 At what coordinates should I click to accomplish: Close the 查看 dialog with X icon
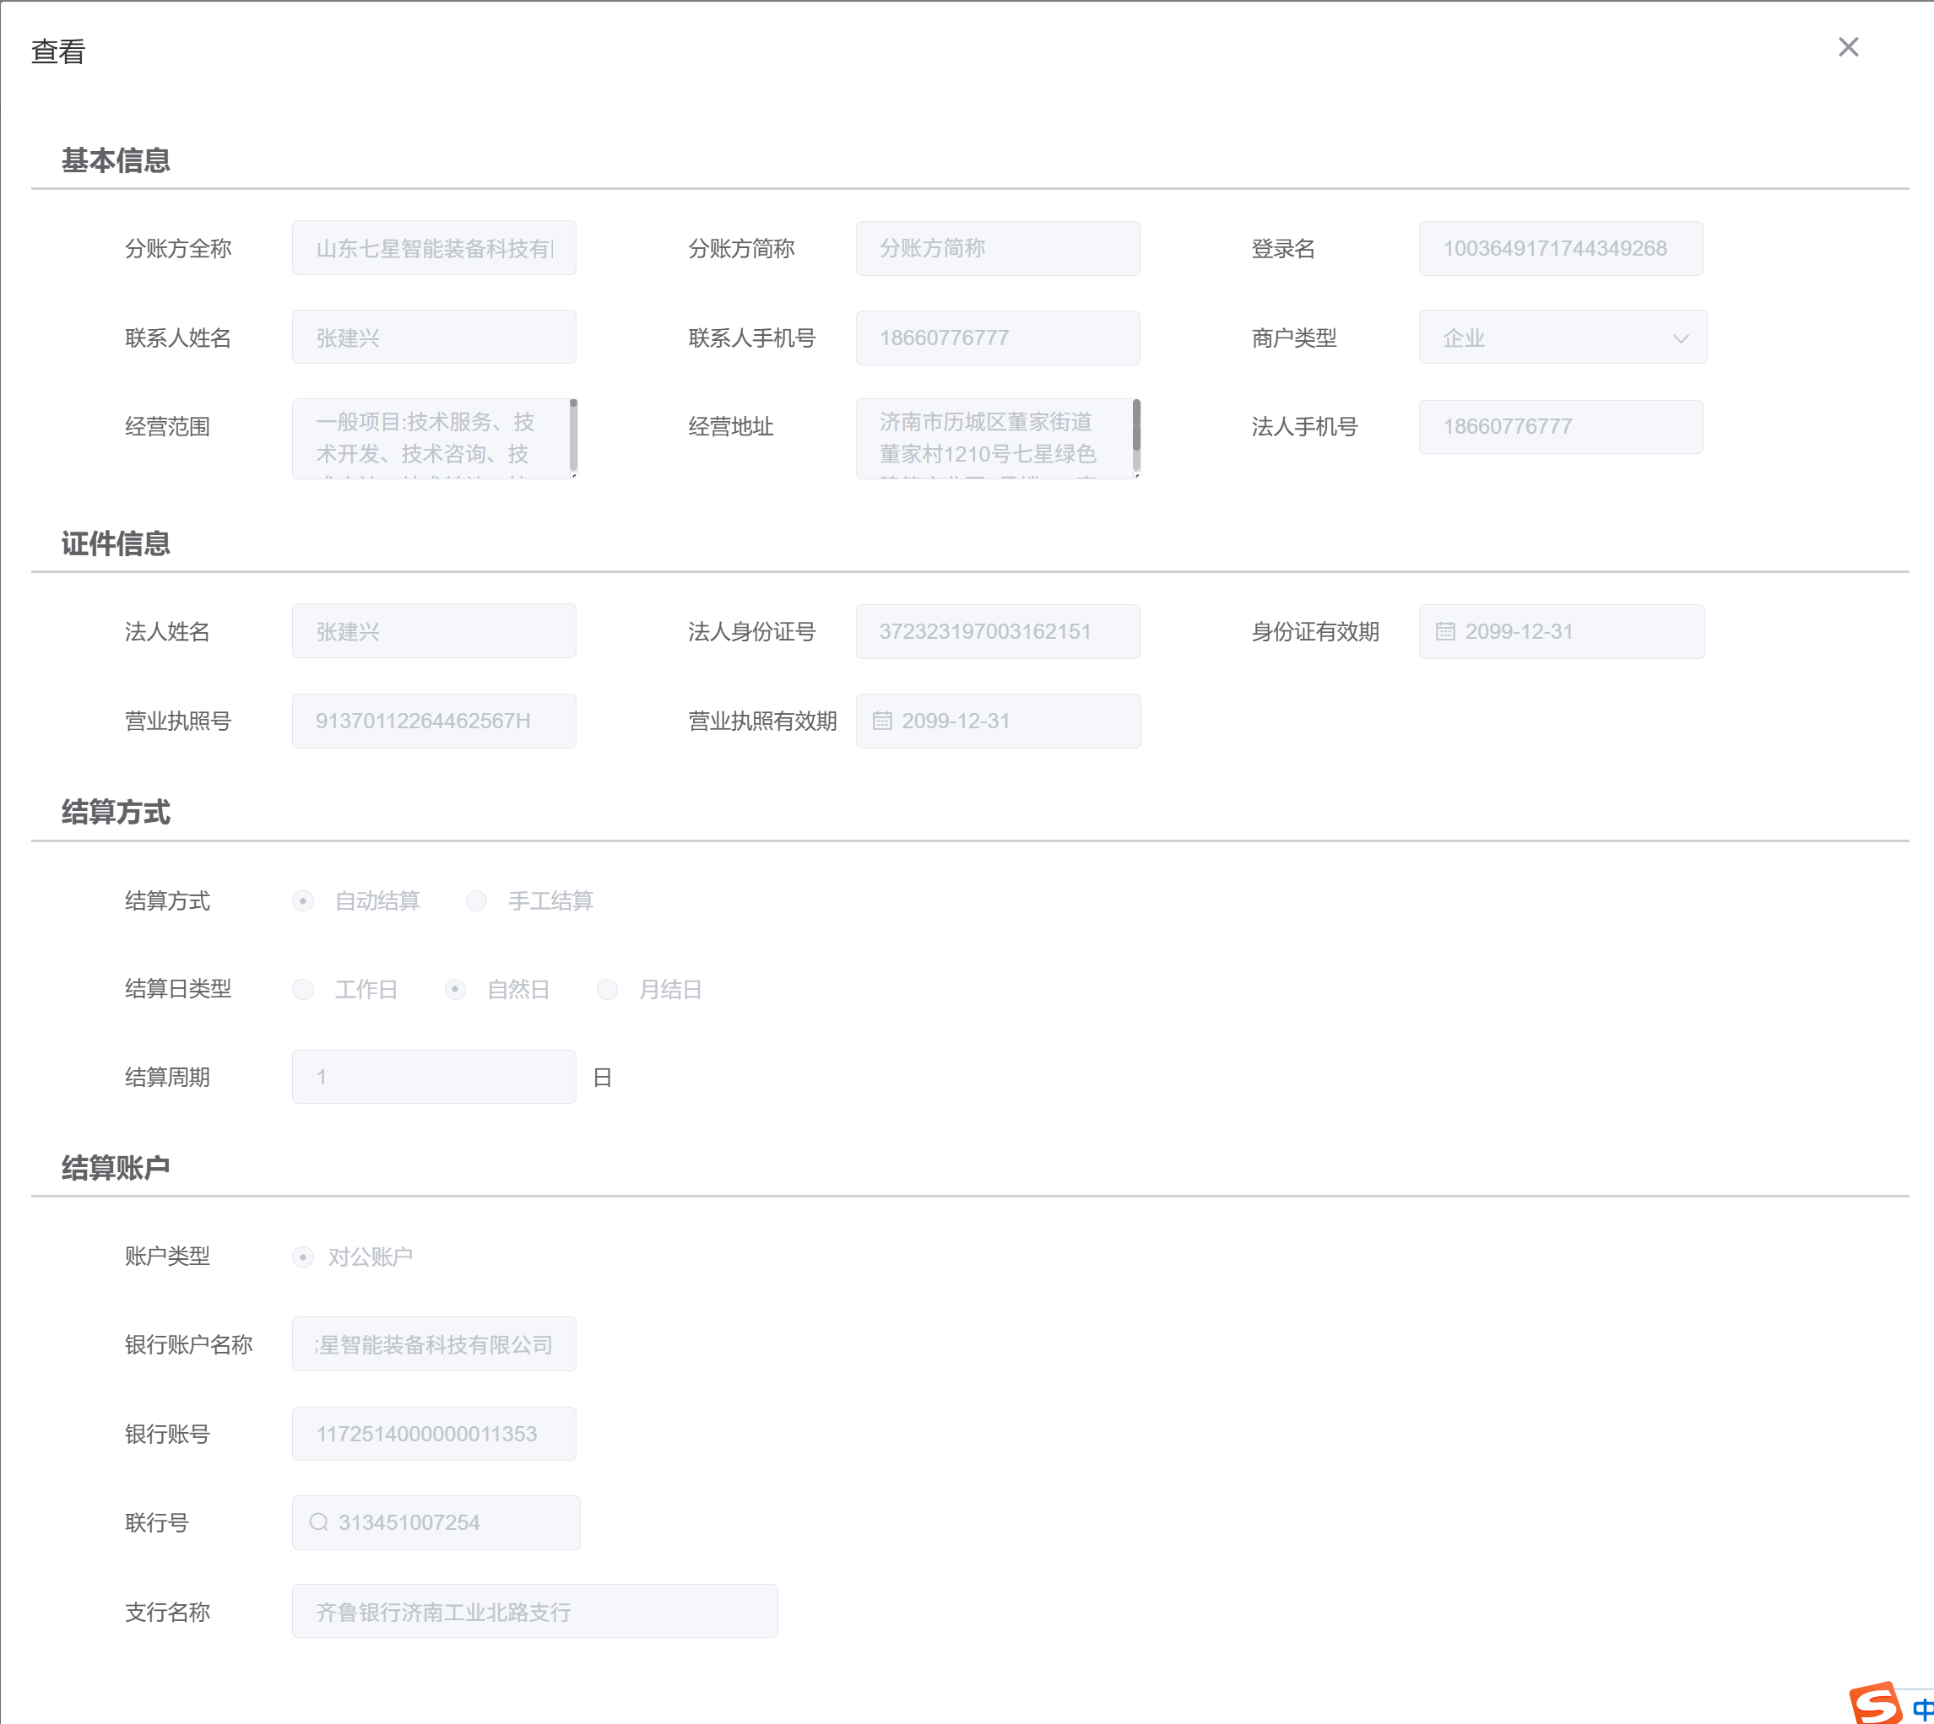(x=1848, y=47)
